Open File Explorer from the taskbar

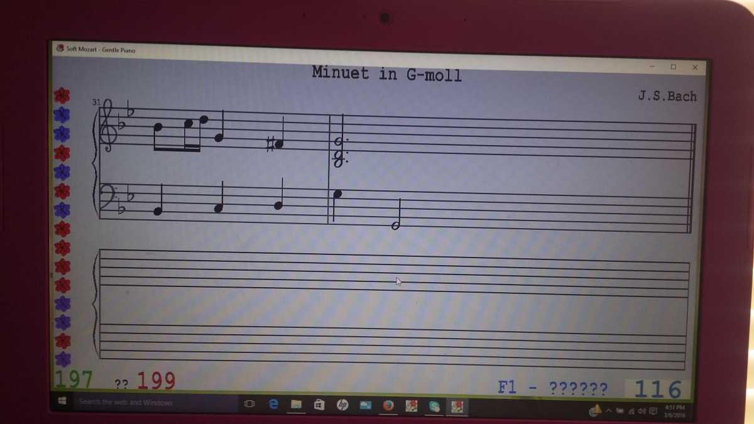296,405
